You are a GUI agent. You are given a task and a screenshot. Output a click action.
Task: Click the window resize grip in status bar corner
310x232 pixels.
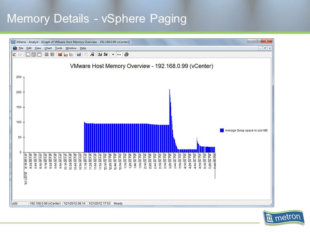pyautogui.click(x=271, y=204)
